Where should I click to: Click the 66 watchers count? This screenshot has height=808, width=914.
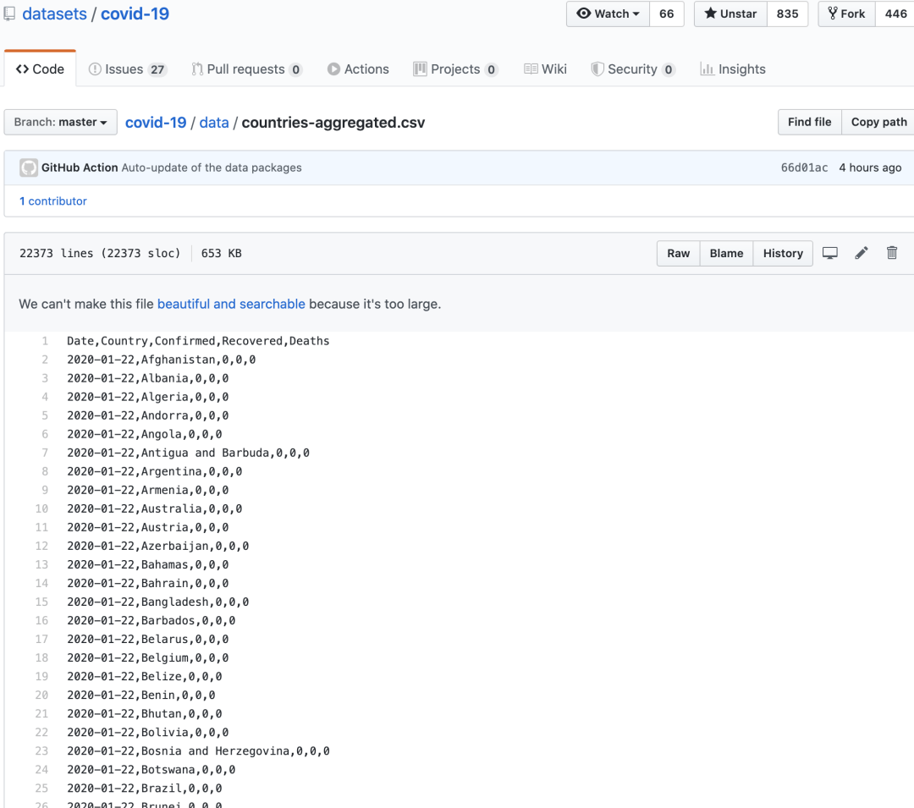[x=667, y=14]
